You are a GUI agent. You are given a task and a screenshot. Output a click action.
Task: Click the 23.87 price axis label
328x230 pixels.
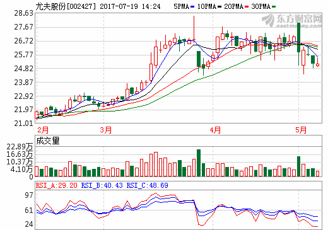[x=24, y=83]
